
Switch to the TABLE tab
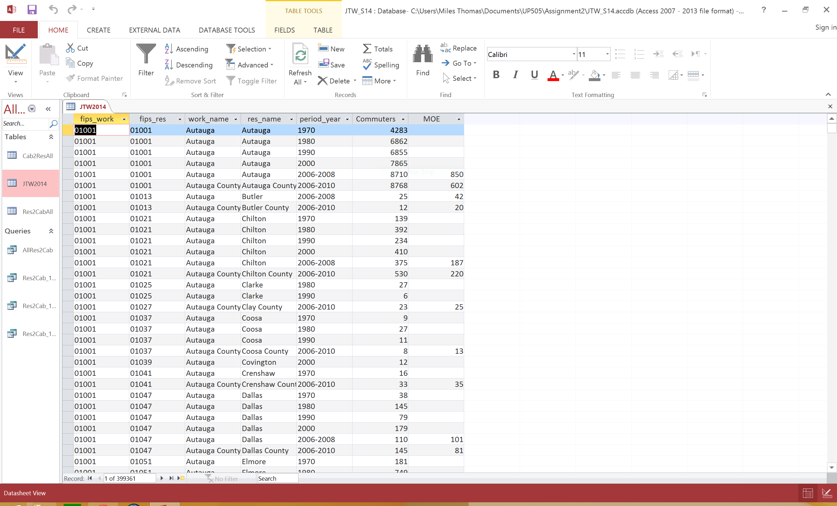pyautogui.click(x=323, y=30)
